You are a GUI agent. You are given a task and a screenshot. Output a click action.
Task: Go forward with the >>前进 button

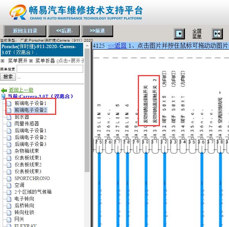(x=97, y=31)
